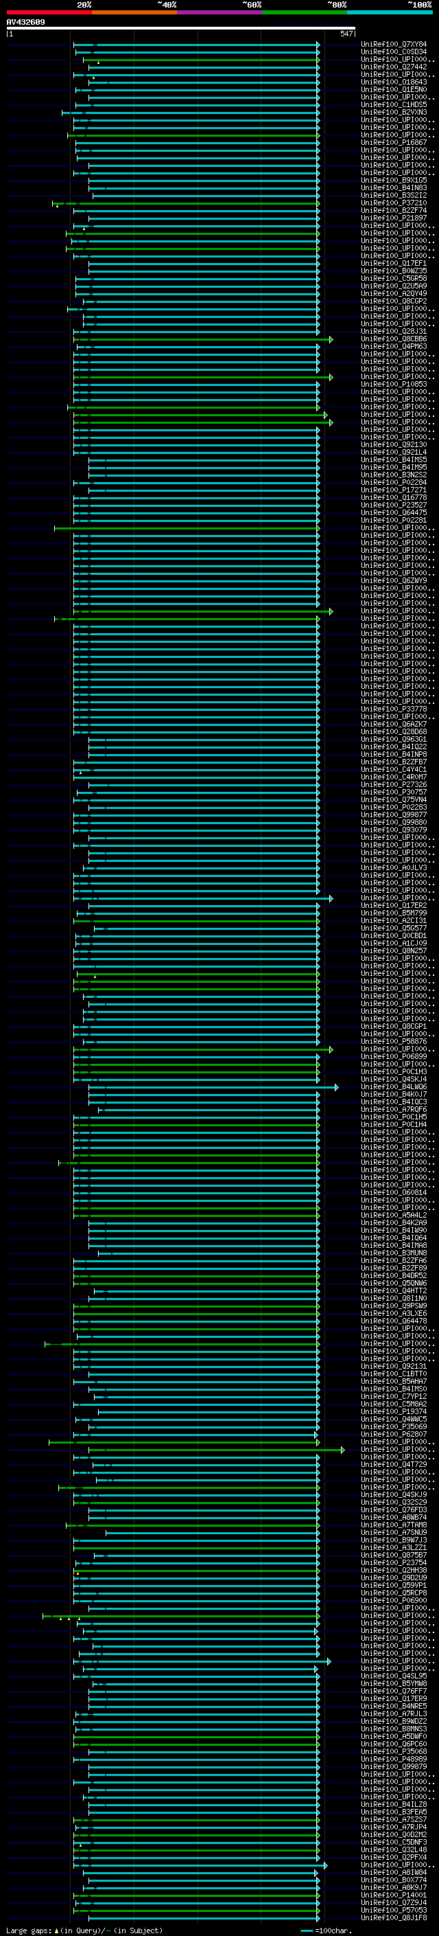Pick the UniRef100_Q8CBB6 subject label
Viewport: 439px width, 1936px height.
(394, 339)
